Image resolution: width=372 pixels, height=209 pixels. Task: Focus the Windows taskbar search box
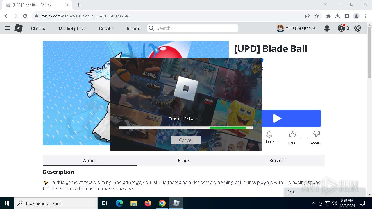pos(56,203)
